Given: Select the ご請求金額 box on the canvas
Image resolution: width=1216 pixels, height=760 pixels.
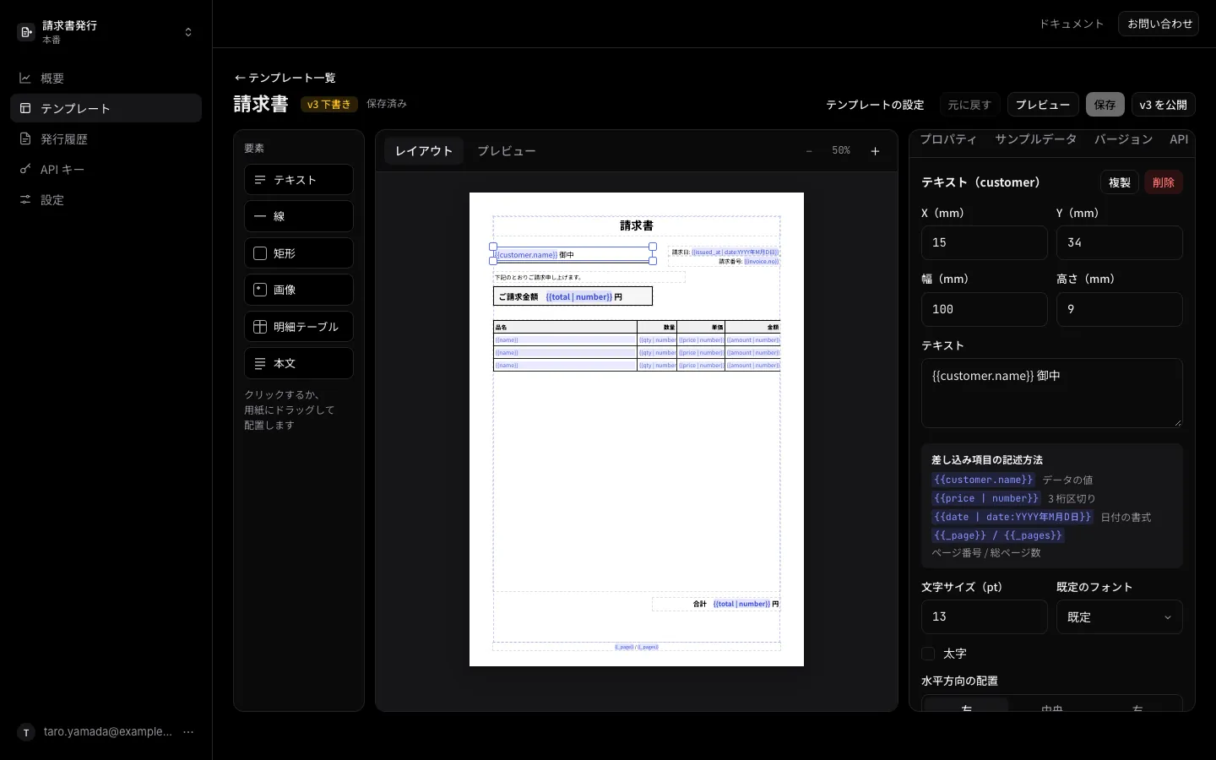Looking at the screenshot, I should (573, 296).
